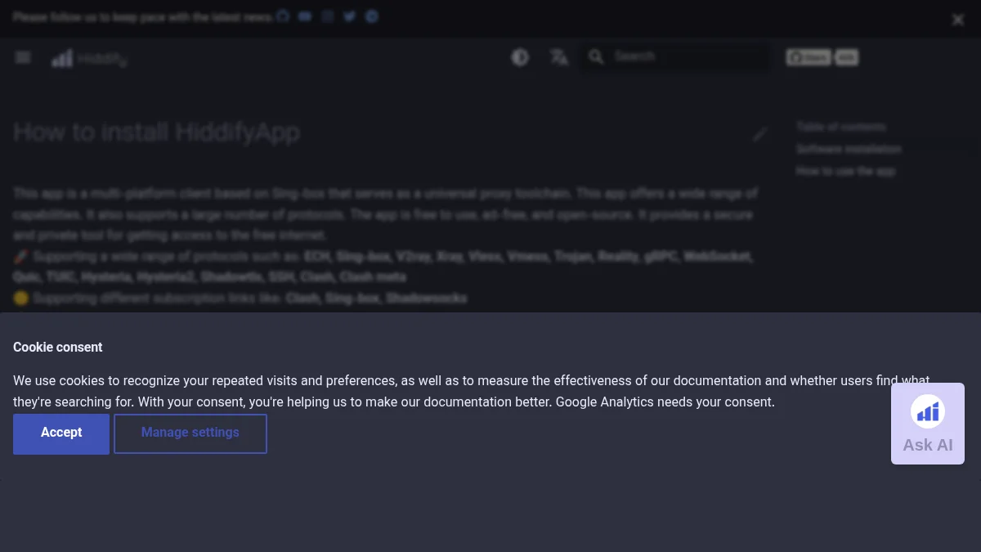
Task: Open the Twitter icon in banner
Action: click(x=350, y=16)
